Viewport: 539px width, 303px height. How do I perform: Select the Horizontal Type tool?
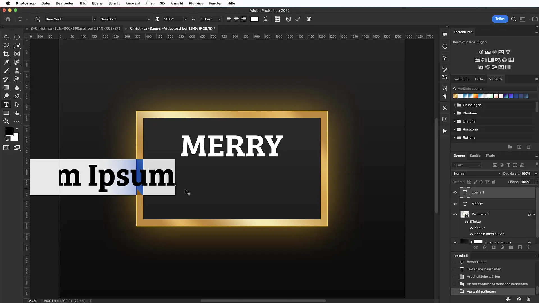pyautogui.click(x=6, y=104)
